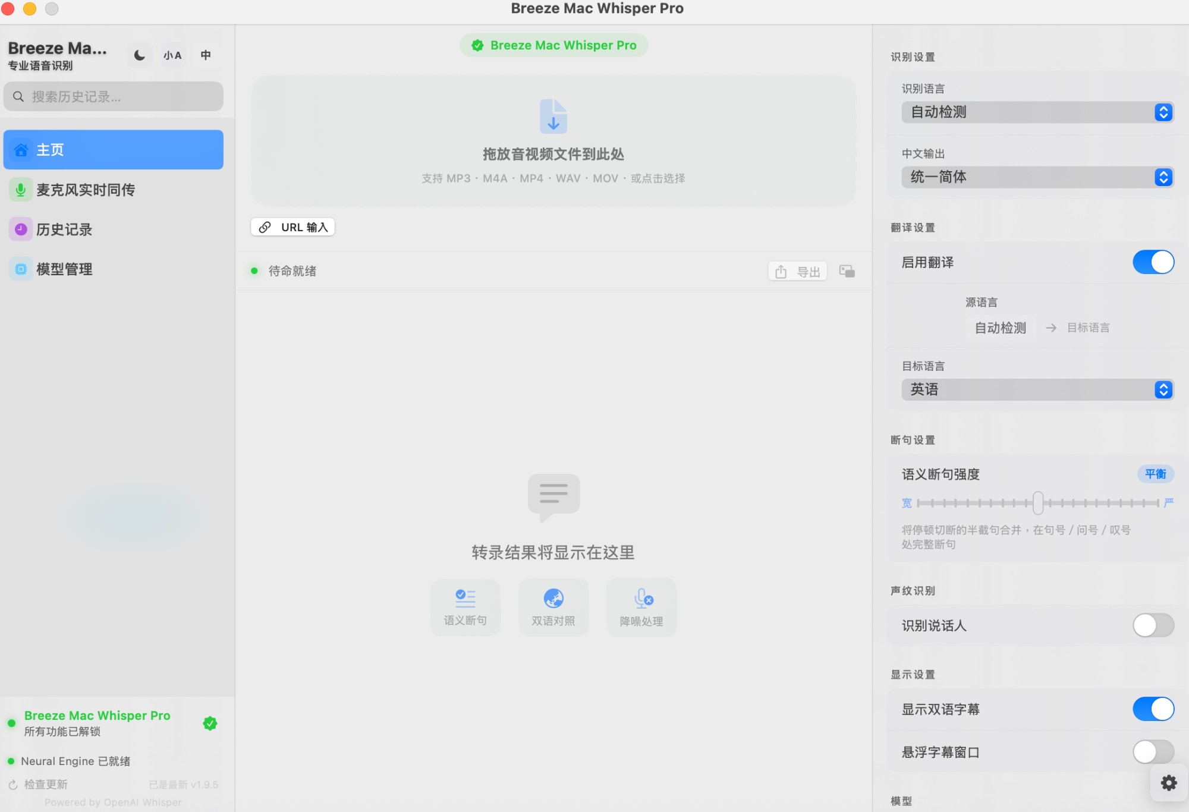Enable the 悬浮字幕窗口 switch
Screen dimensions: 1189x812
1153,752
